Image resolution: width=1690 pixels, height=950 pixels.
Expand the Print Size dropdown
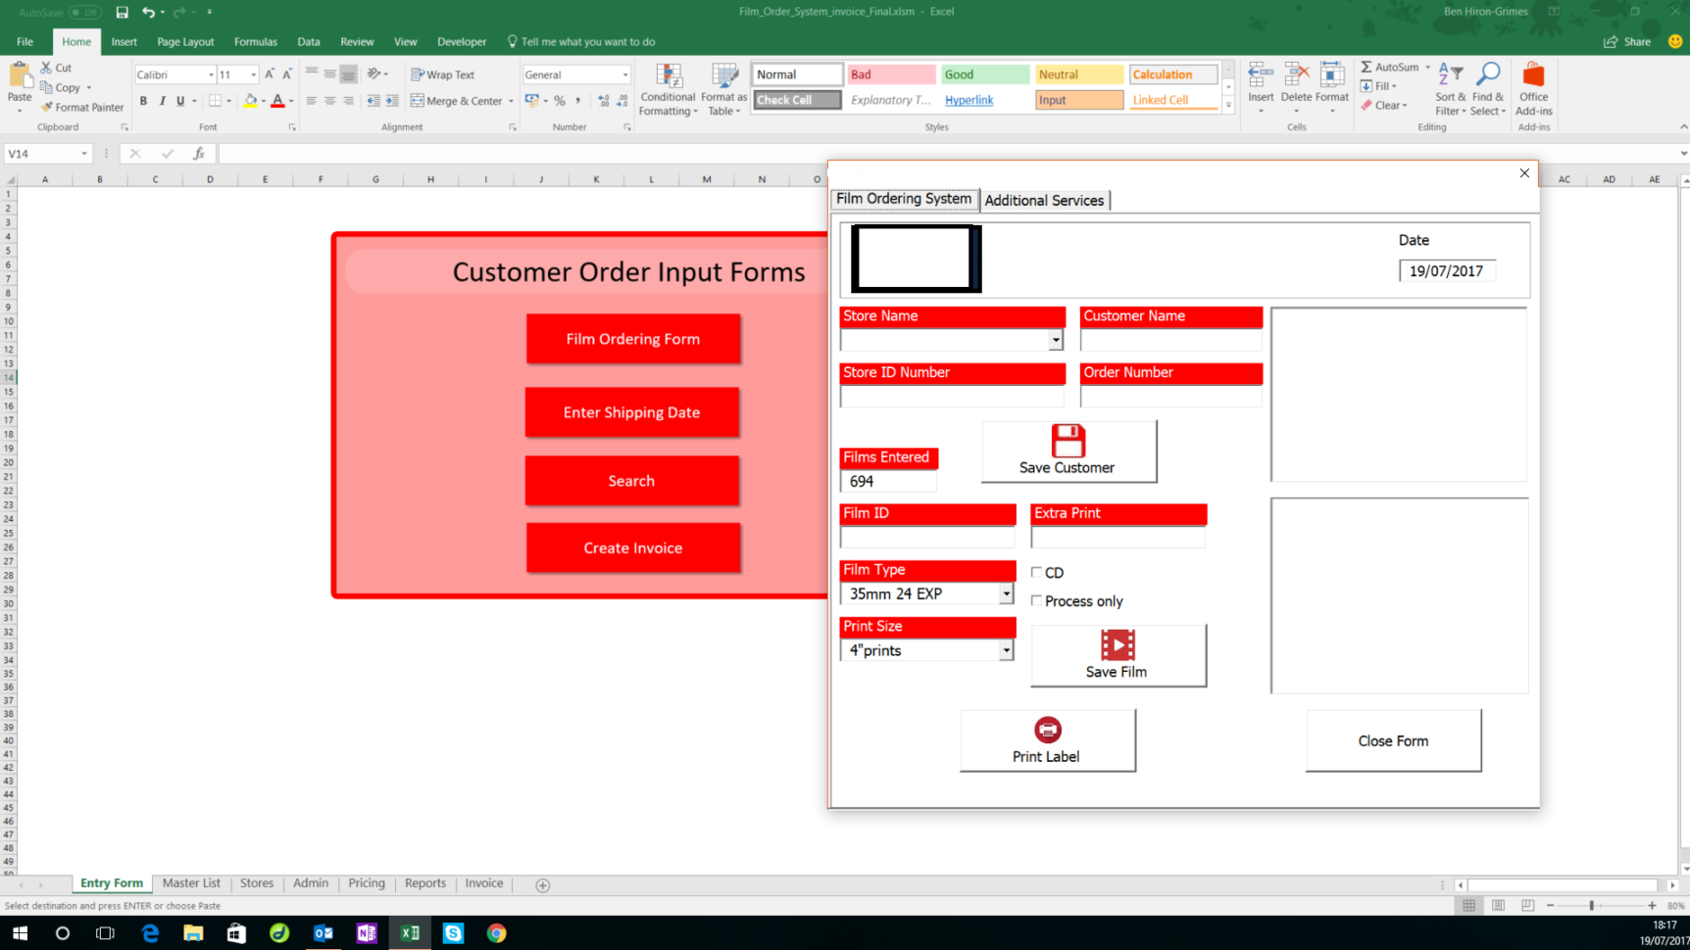point(1006,650)
